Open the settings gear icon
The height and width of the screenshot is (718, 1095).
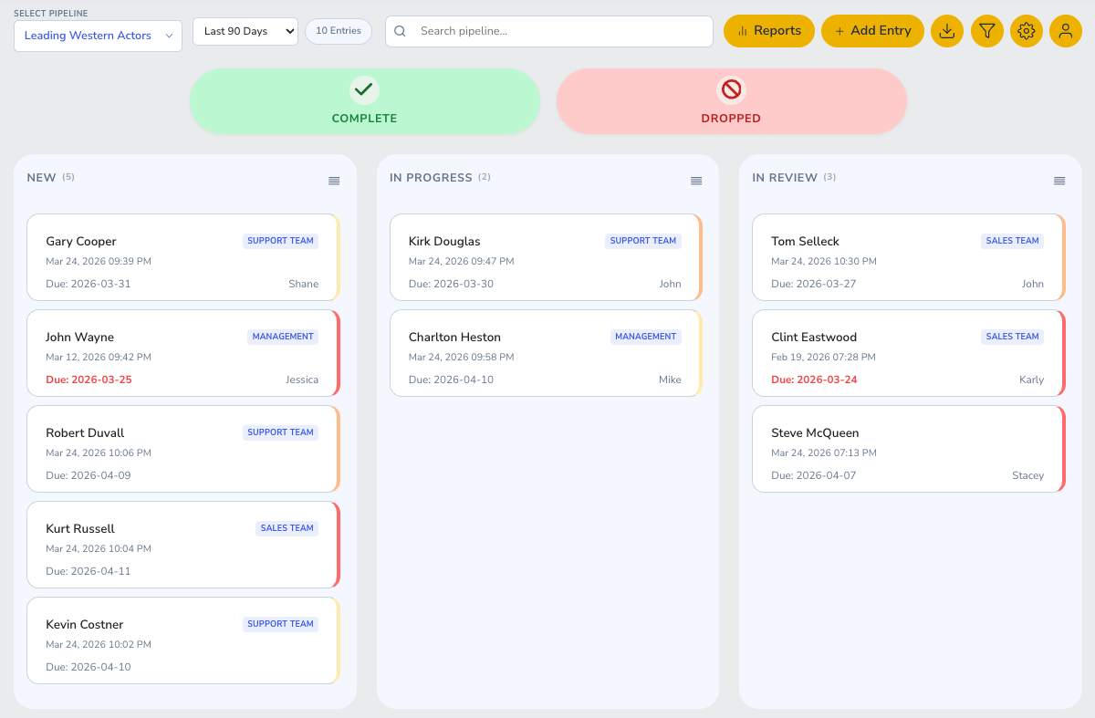pos(1027,30)
